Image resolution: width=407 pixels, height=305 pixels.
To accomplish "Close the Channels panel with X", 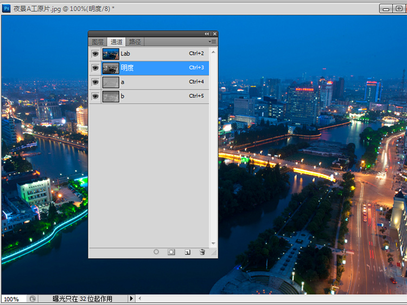I will tap(214, 34).
